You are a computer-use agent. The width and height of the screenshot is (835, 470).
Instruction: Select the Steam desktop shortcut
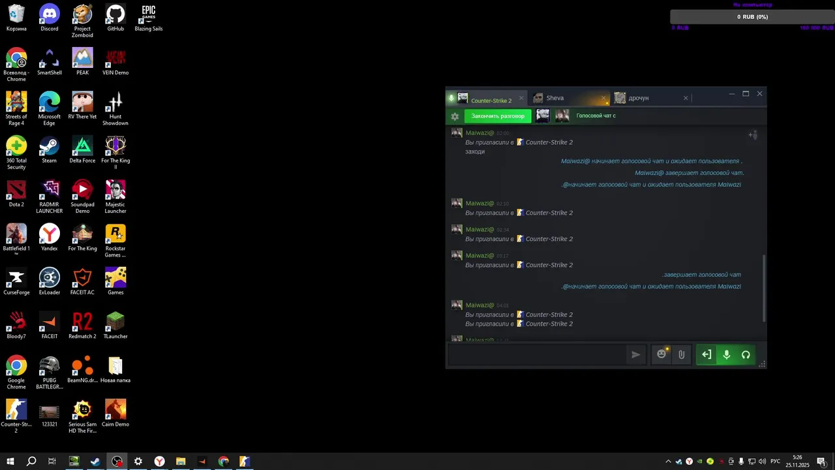pyautogui.click(x=50, y=149)
